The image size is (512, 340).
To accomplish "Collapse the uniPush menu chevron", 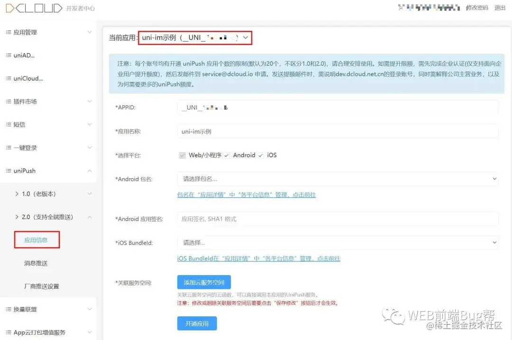I will [x=90, y=170].
